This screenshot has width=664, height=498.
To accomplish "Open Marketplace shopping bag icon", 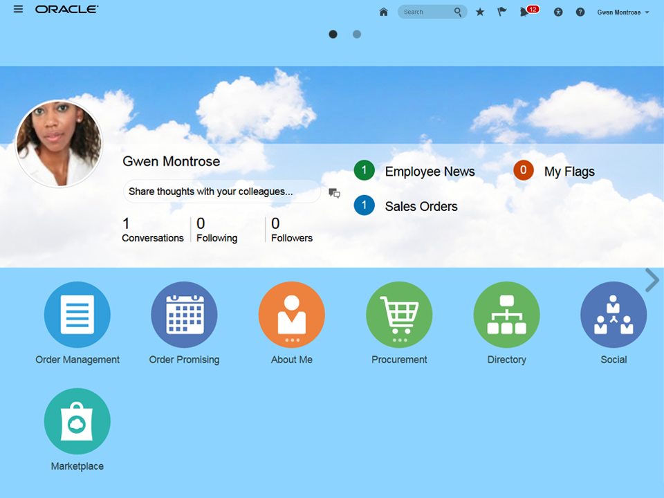I will pos(77,421).
